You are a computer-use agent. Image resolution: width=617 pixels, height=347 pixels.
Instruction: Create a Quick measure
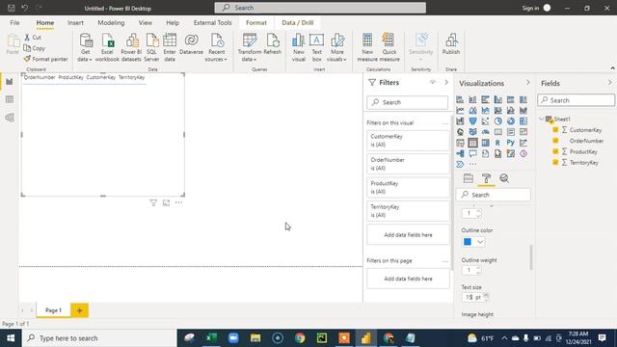click(x=389, y=47)
